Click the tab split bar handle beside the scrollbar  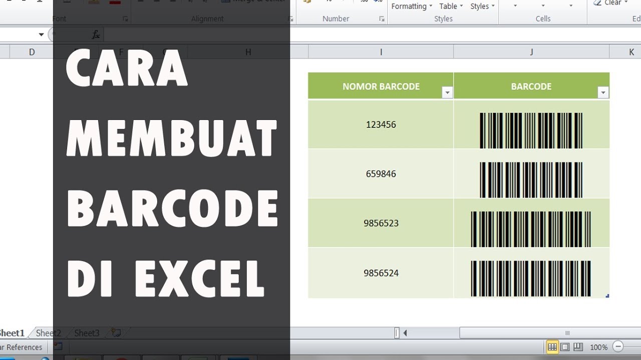(397, 333)
